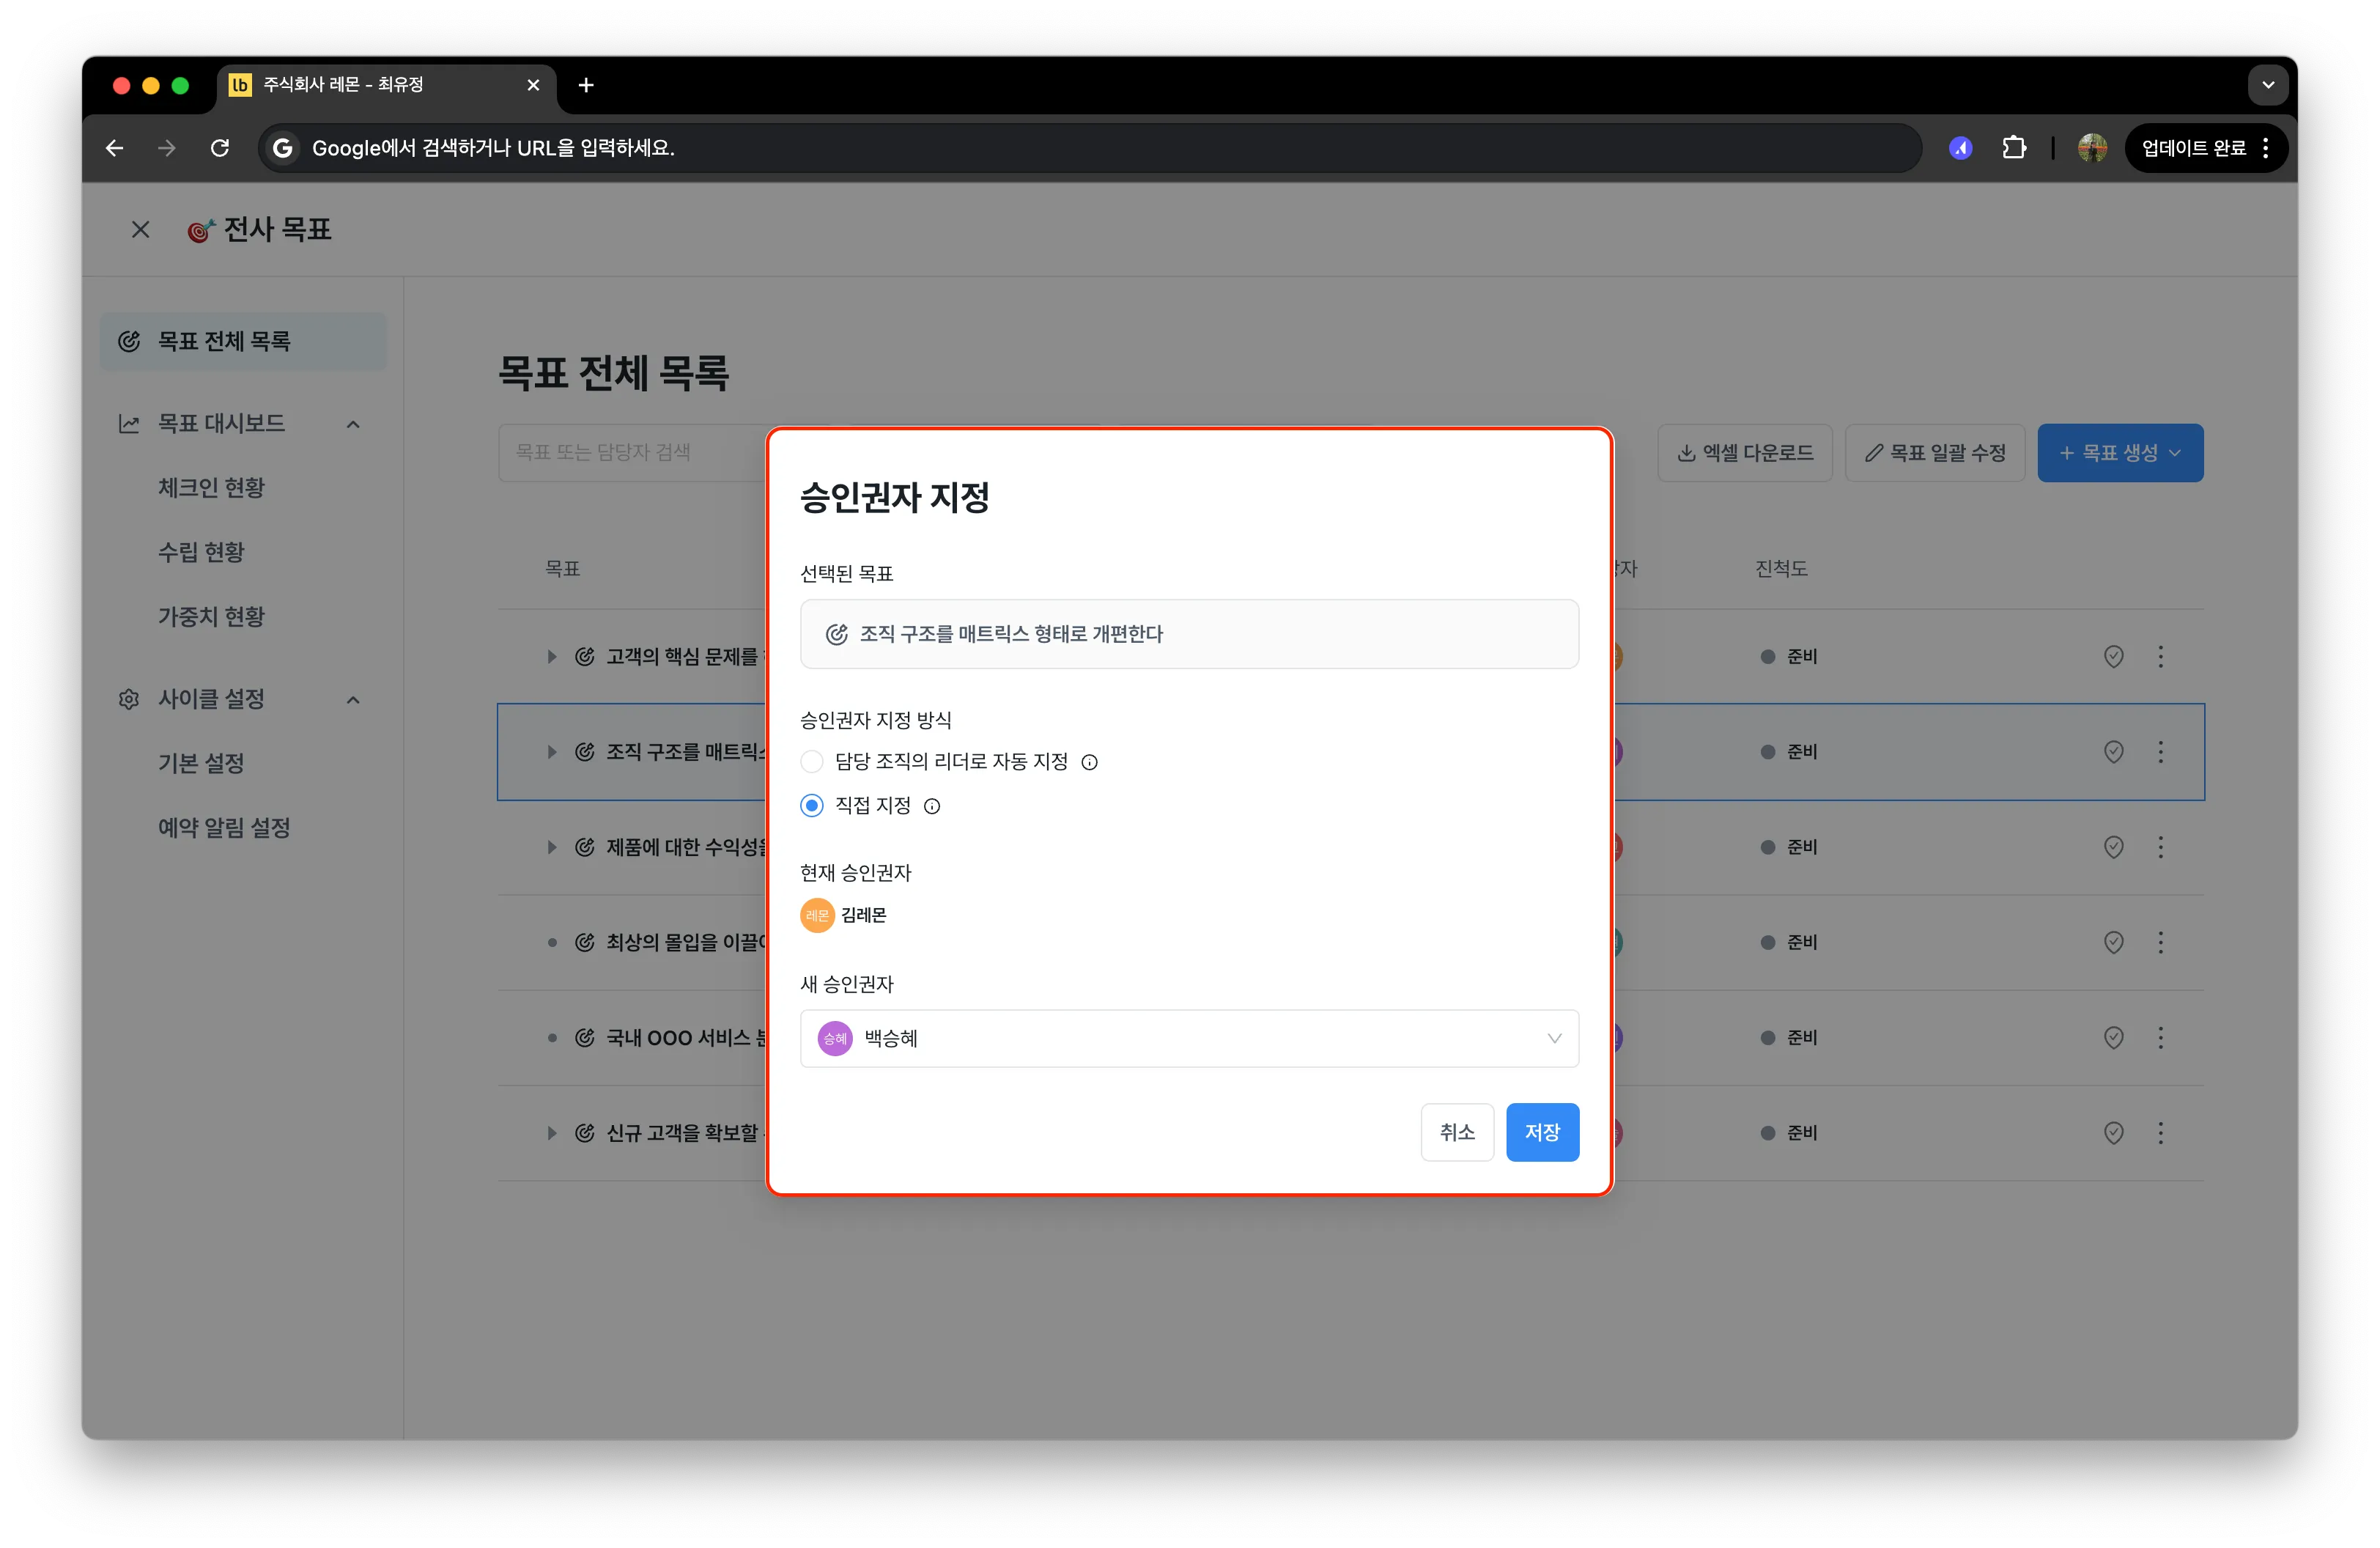Expand the 제품에 대한 수익성 goal row
This screenshot has height=1548, width=2380.
click(x=551, y=848)
